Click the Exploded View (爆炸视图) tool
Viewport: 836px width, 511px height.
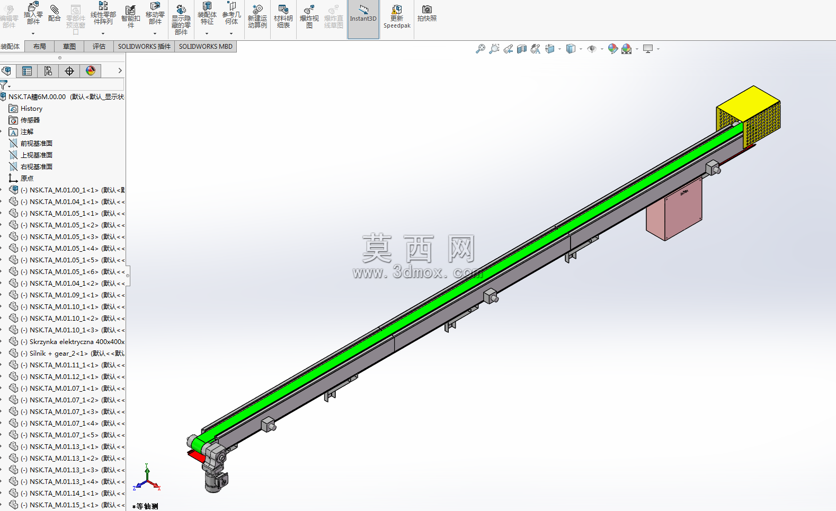click(309, 16)
